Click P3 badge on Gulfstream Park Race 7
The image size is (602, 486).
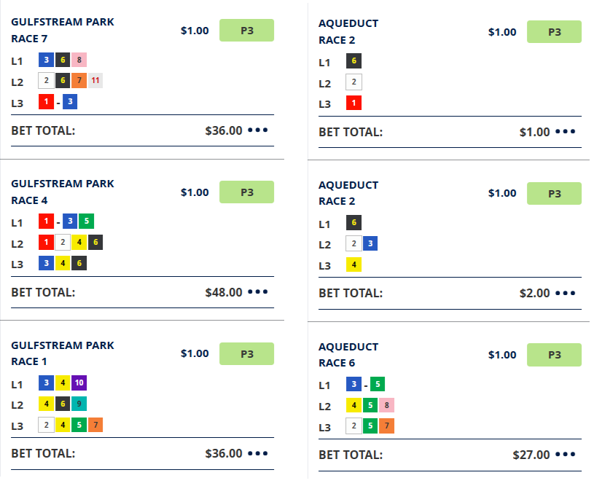[246, 31]
